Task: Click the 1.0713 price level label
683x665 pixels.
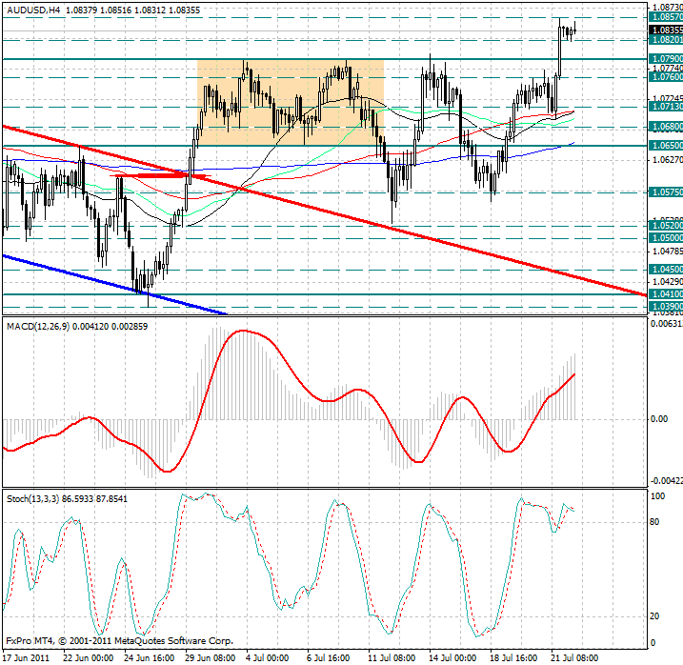Action: (x=665, y=109)
